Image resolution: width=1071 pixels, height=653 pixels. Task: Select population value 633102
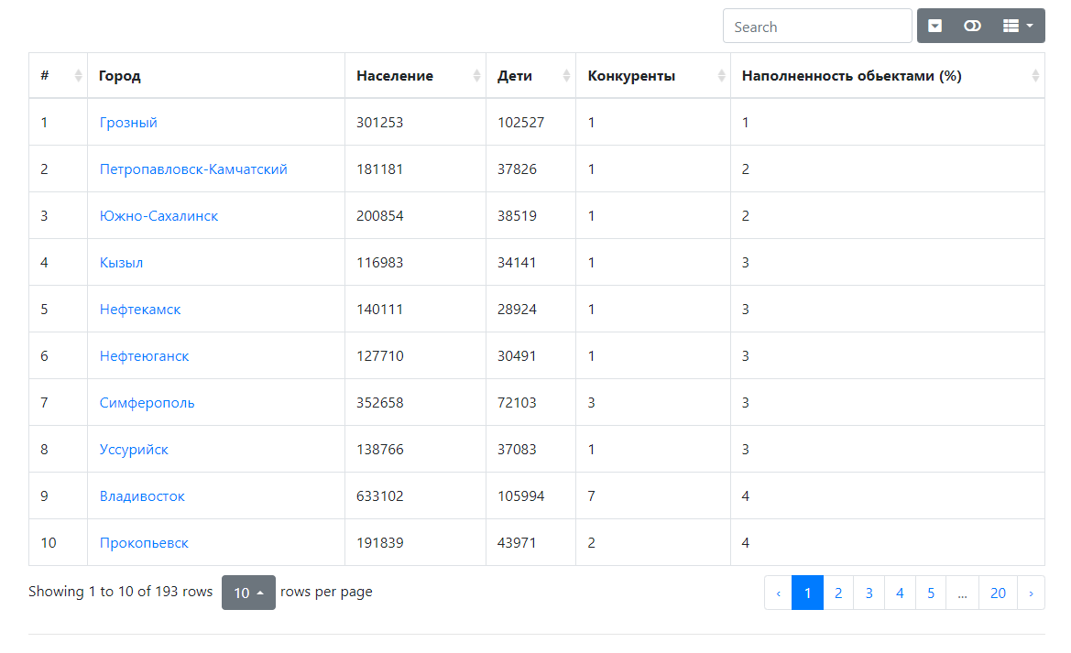[380, 496]
